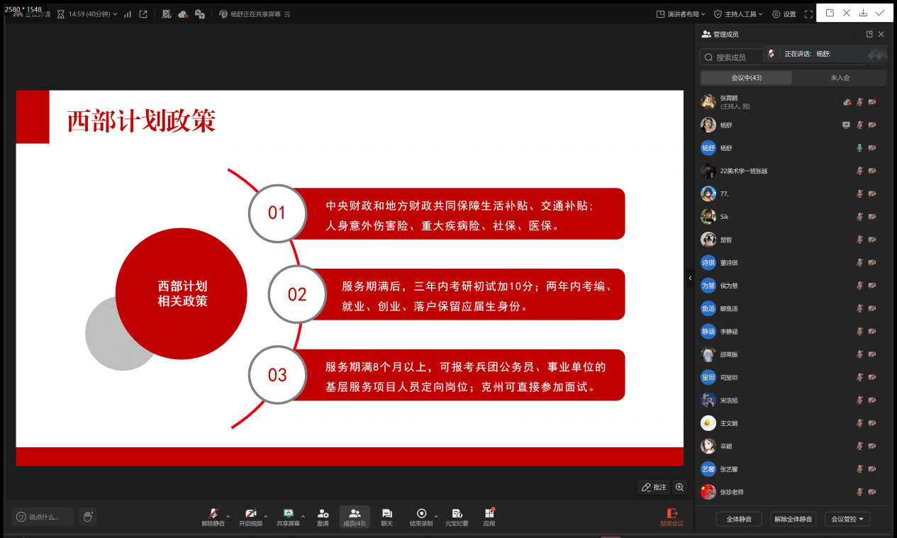Click the 元宝纪要 notes icon
This screenshot has width=897, height=538.
click(x=457, y=517)
